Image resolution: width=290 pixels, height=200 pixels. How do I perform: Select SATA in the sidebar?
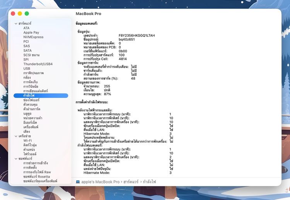(x=27, y=51)
